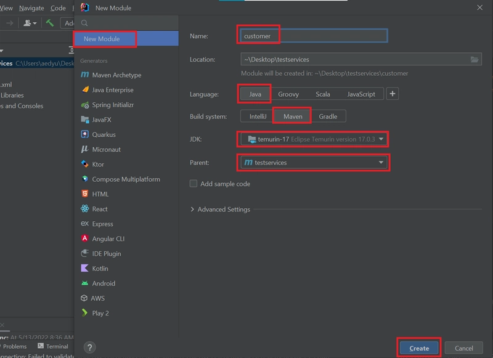Select Groovy as the language
This screenshot has height=358, width=493.
(x=288, y=94)
